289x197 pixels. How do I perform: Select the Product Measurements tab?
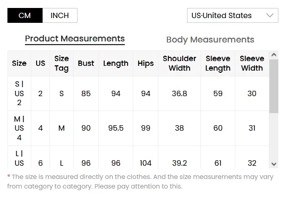[75, 39]
